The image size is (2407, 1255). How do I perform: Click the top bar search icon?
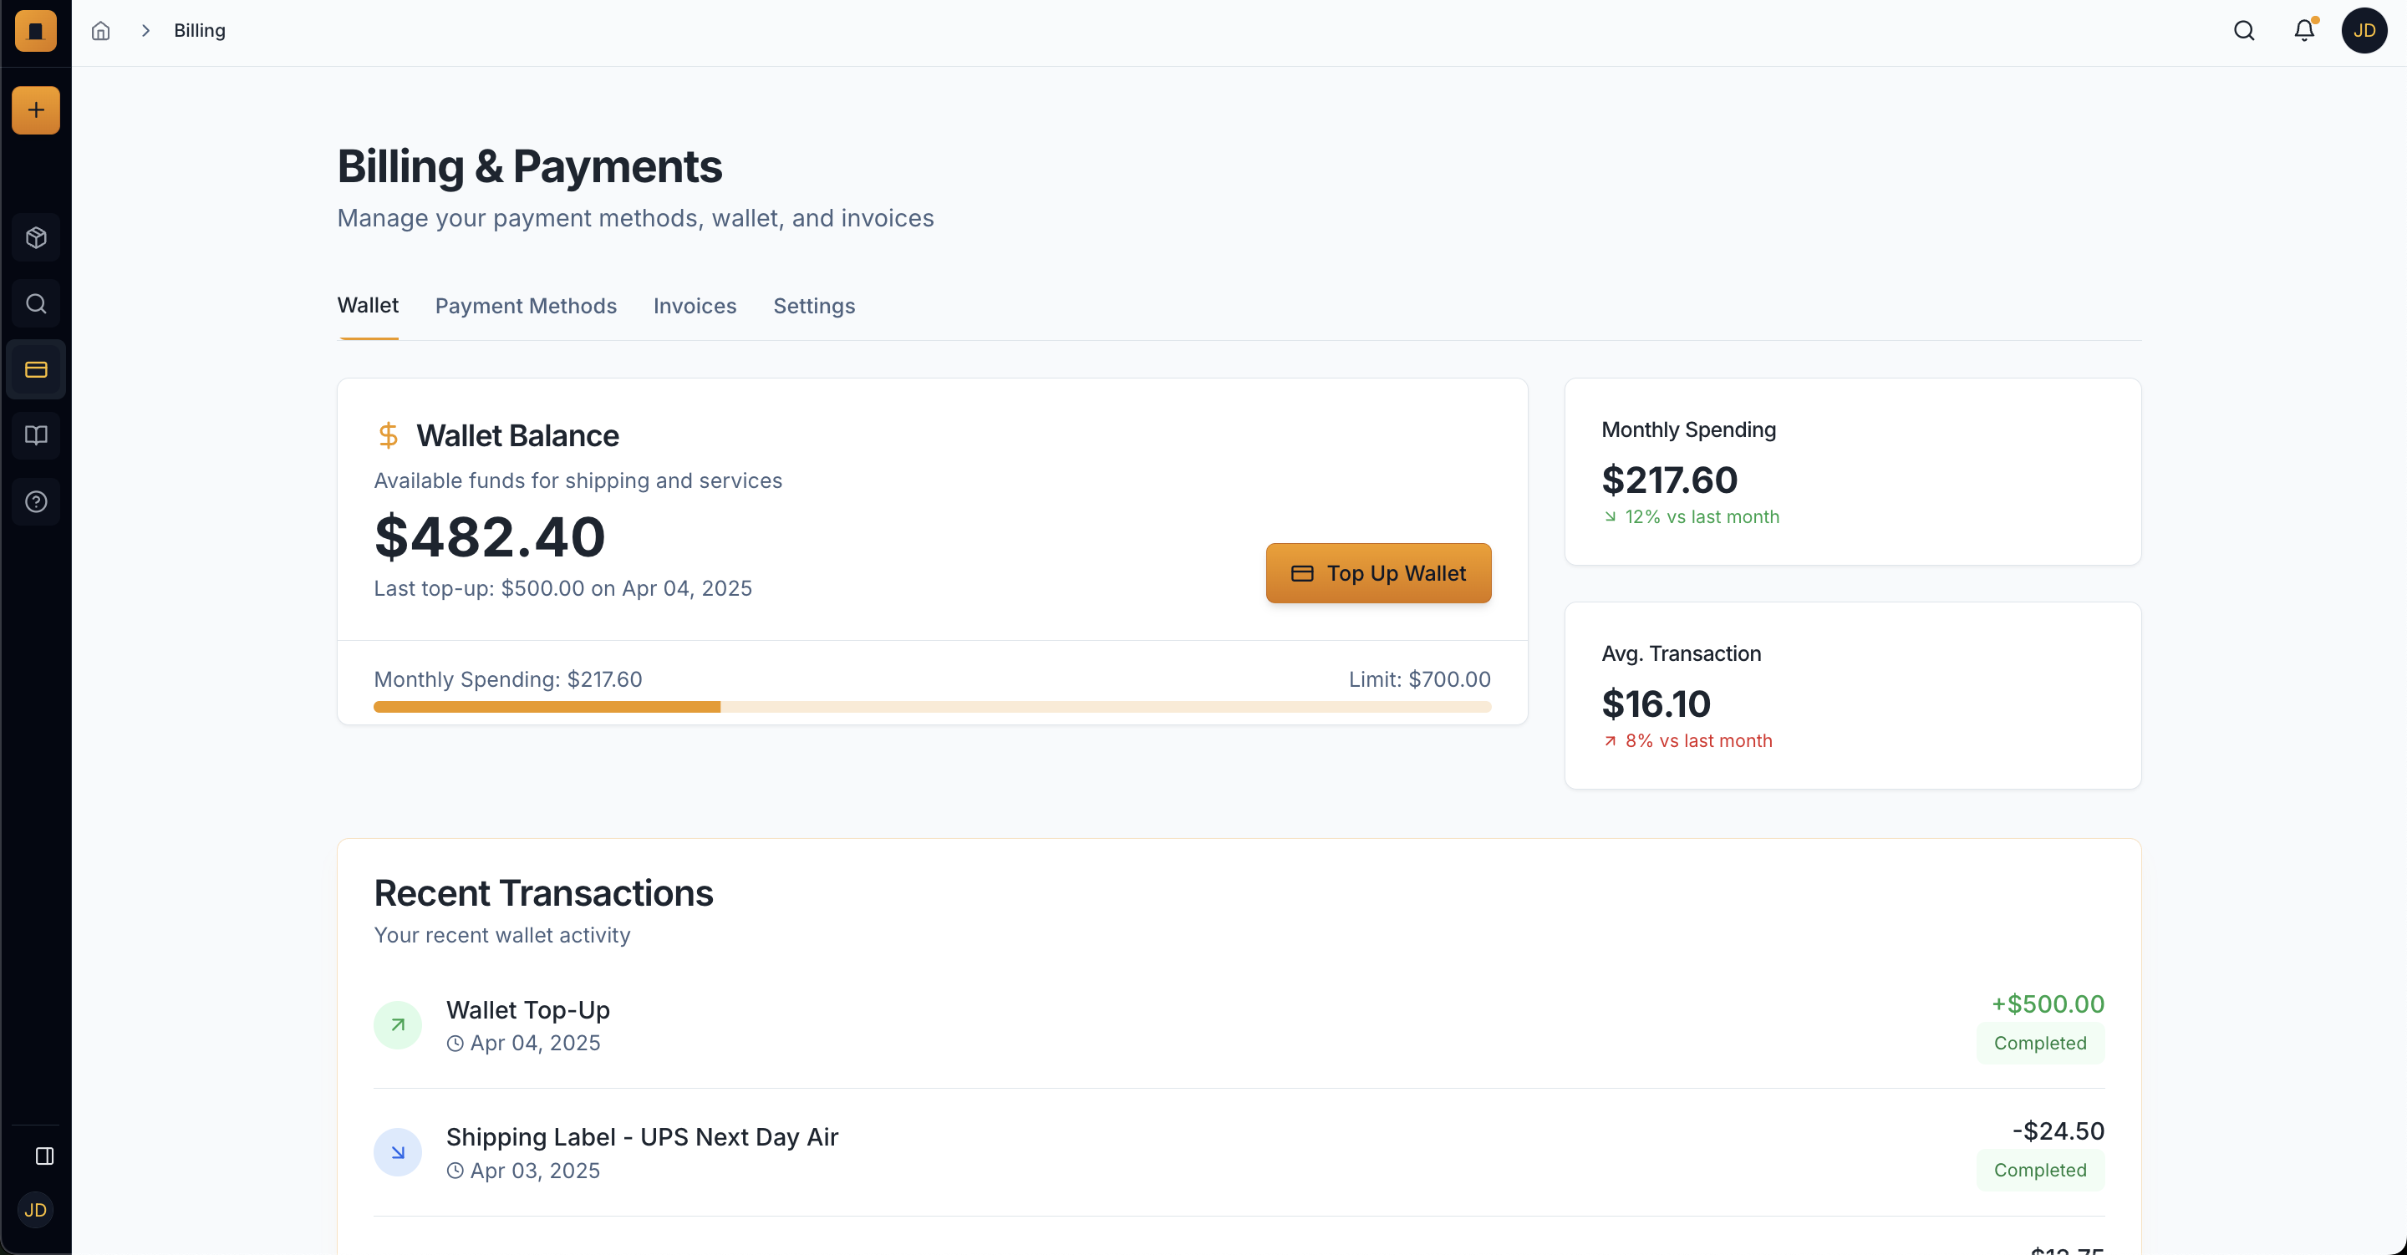pyautogui.click(x=2243, y=31)
